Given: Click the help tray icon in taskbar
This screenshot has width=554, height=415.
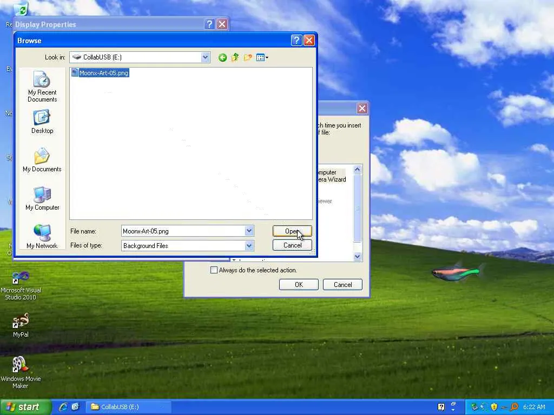Looking at the screenshot, I should pos(441,407).
